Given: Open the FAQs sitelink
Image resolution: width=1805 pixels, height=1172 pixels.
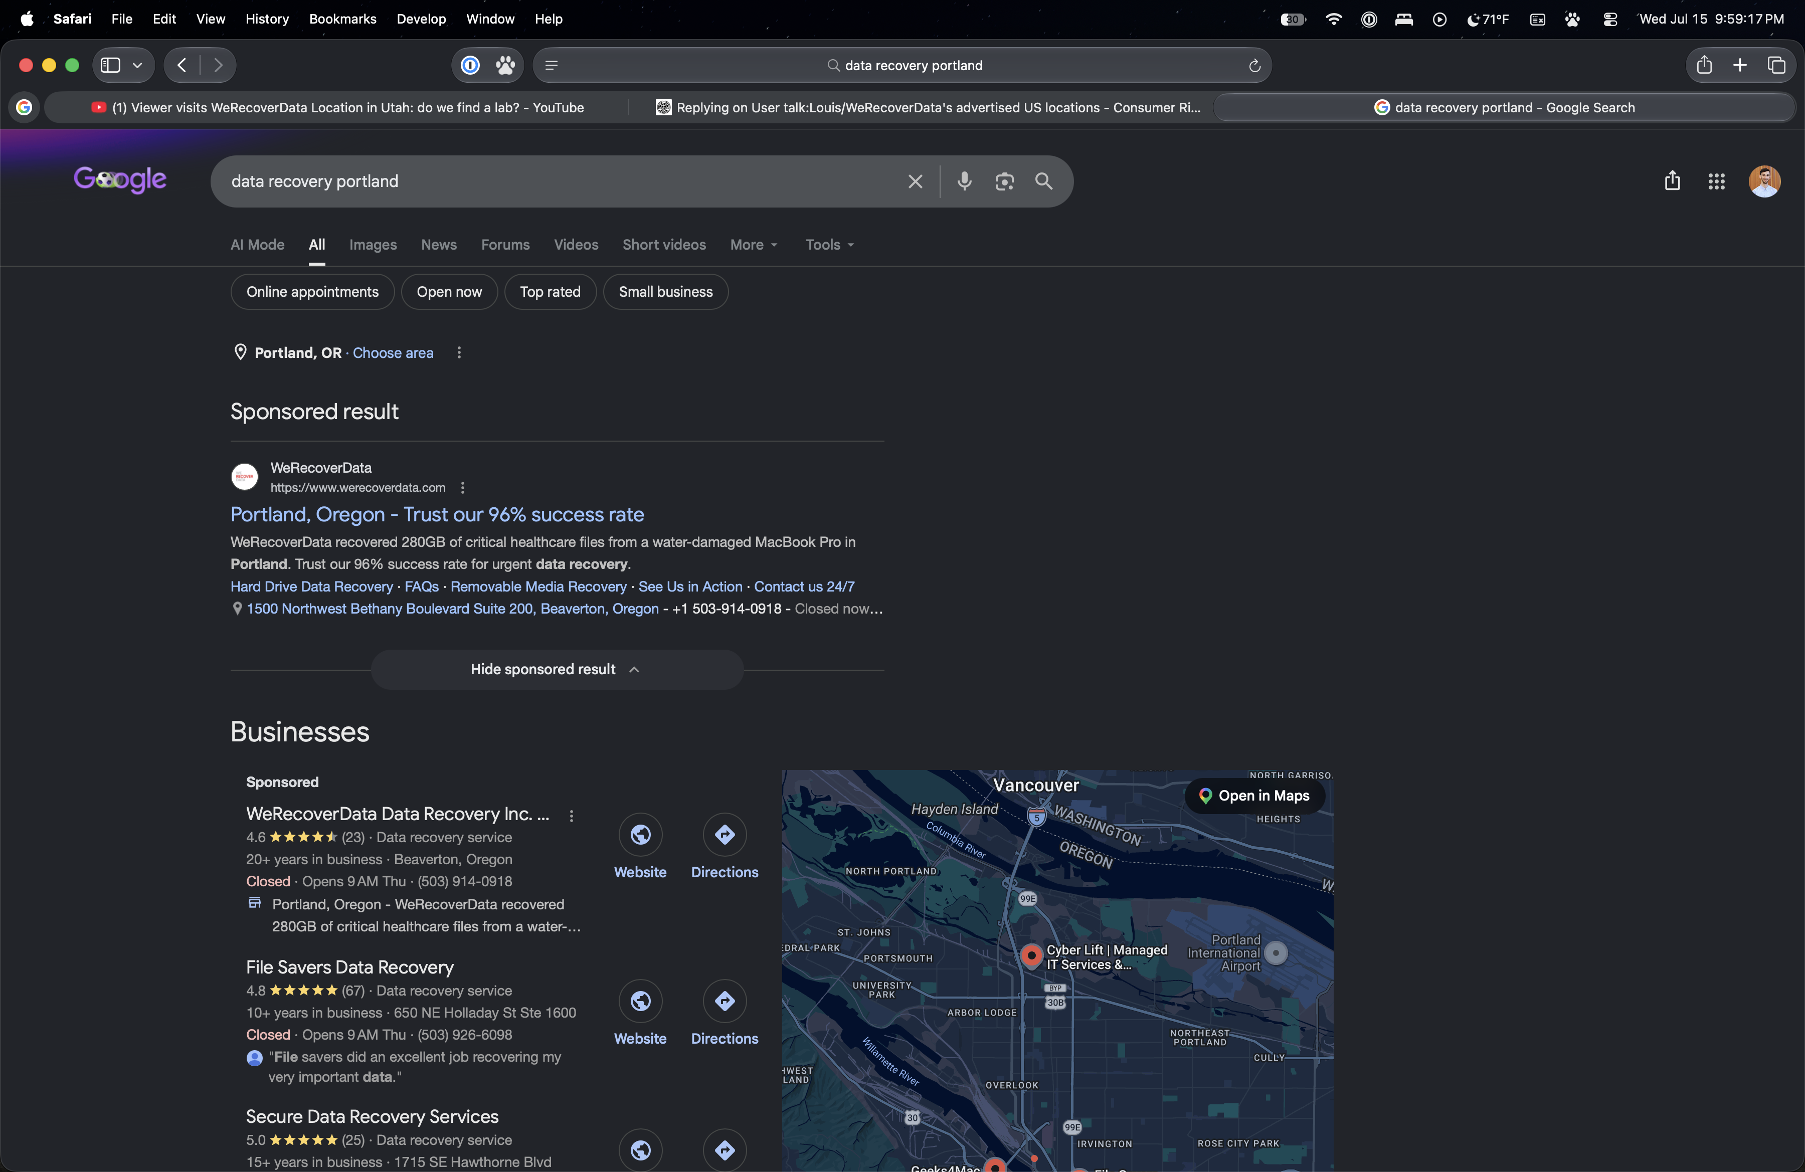Looking at the screenshot, I should [422, 587].
